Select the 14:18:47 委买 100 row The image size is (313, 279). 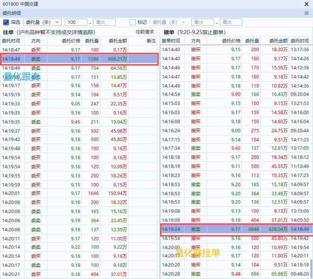(x=79, y=50)
